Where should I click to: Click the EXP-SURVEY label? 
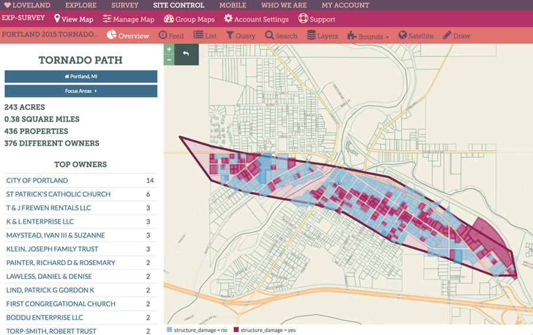click(24, 18)
